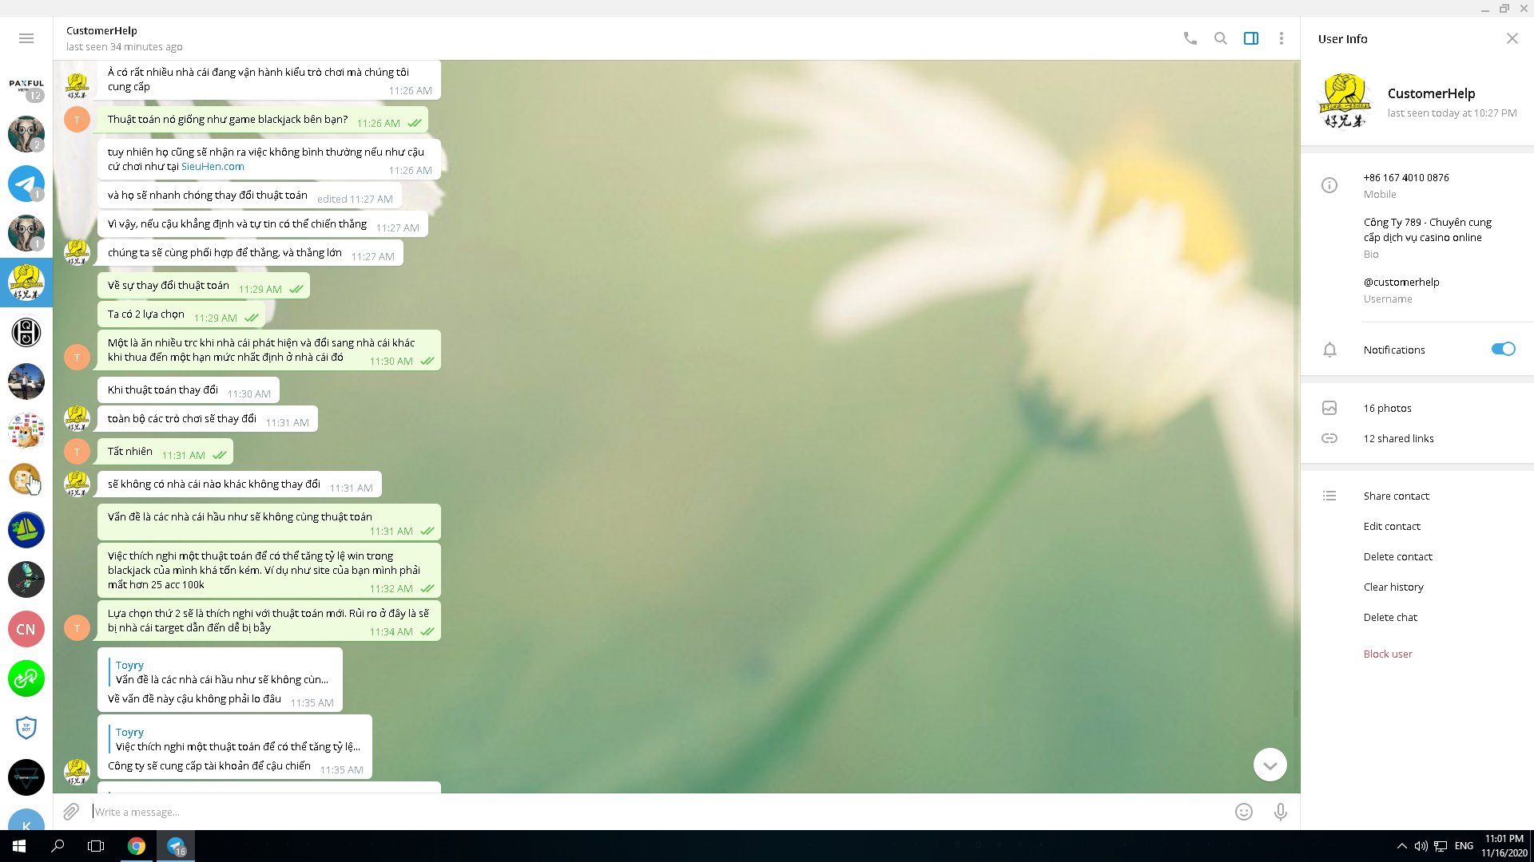This screenshot has width=1534, height=862.
Task: Record a voice message with the microphone
Action: 1280,812
